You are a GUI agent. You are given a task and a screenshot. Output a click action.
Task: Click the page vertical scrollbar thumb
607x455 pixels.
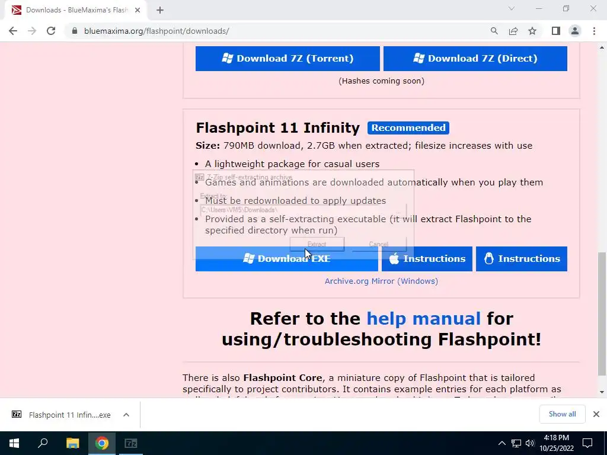click(602, 313)
